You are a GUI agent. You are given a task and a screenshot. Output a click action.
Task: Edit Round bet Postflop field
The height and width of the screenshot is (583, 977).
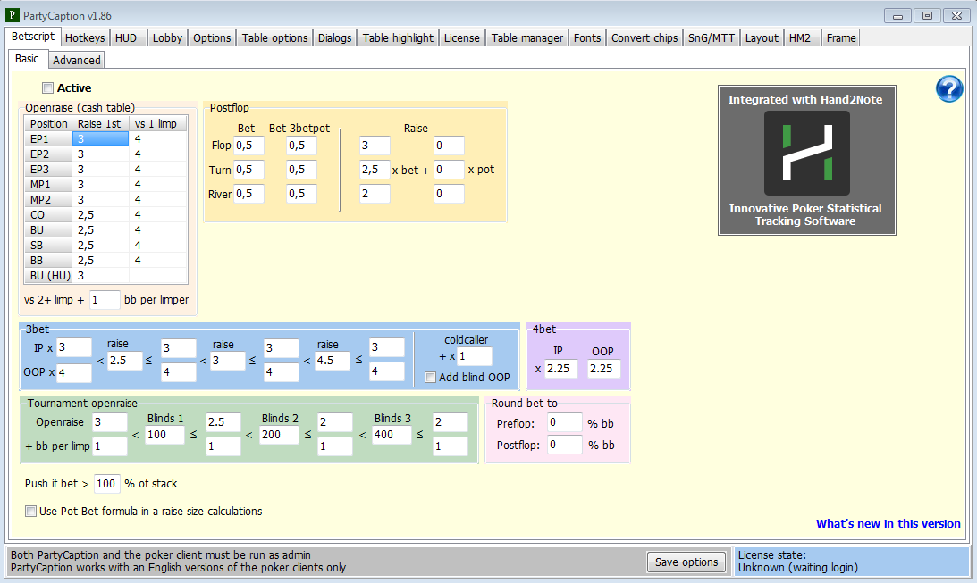(x=565, y=445)
